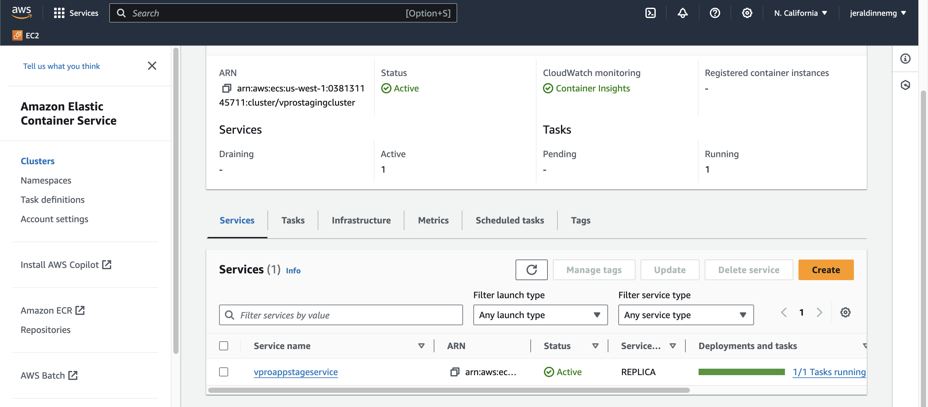
Task: Click the help question mark icon
Action: click(x=715, y=13)
